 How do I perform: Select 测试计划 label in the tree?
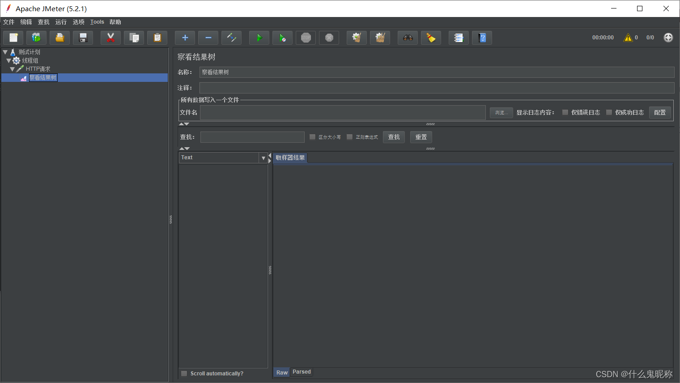30,52
